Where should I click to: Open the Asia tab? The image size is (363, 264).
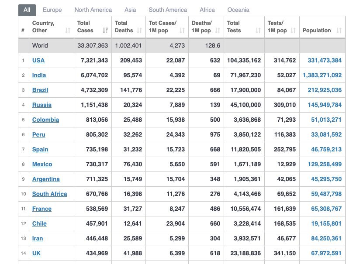point(130,10)
